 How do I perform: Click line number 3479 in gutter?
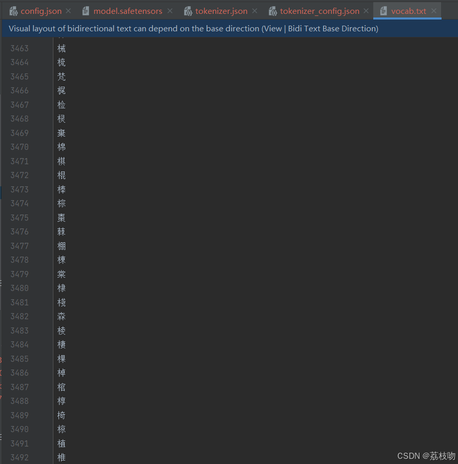[x=20, y=274]
